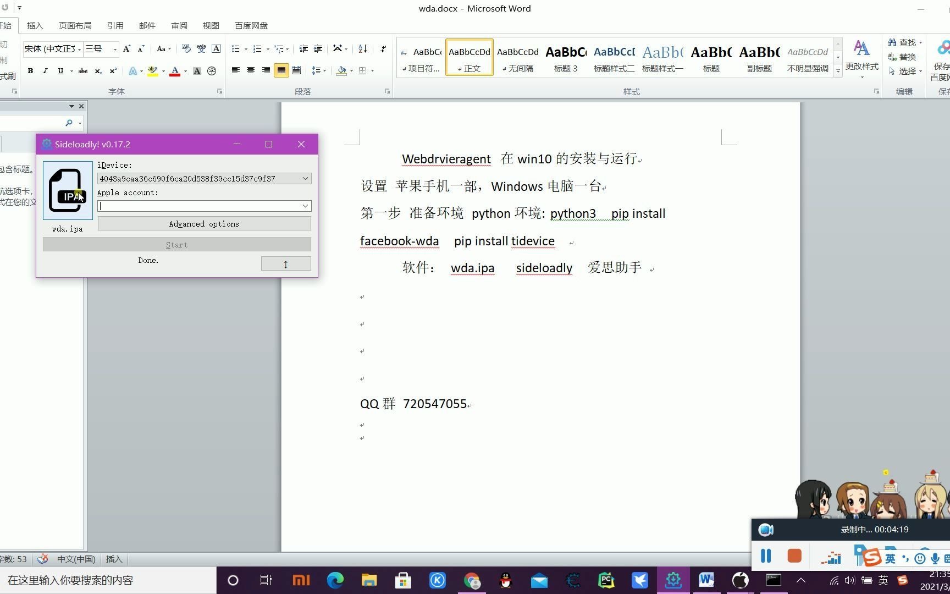Click the IPA file icon in Sideloadly

coord(68,190)
